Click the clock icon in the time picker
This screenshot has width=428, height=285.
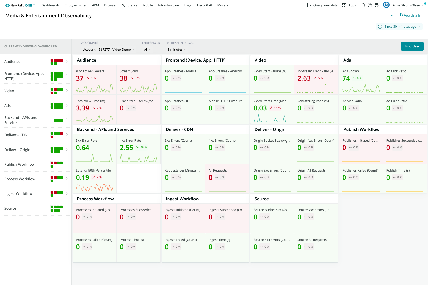380,26
